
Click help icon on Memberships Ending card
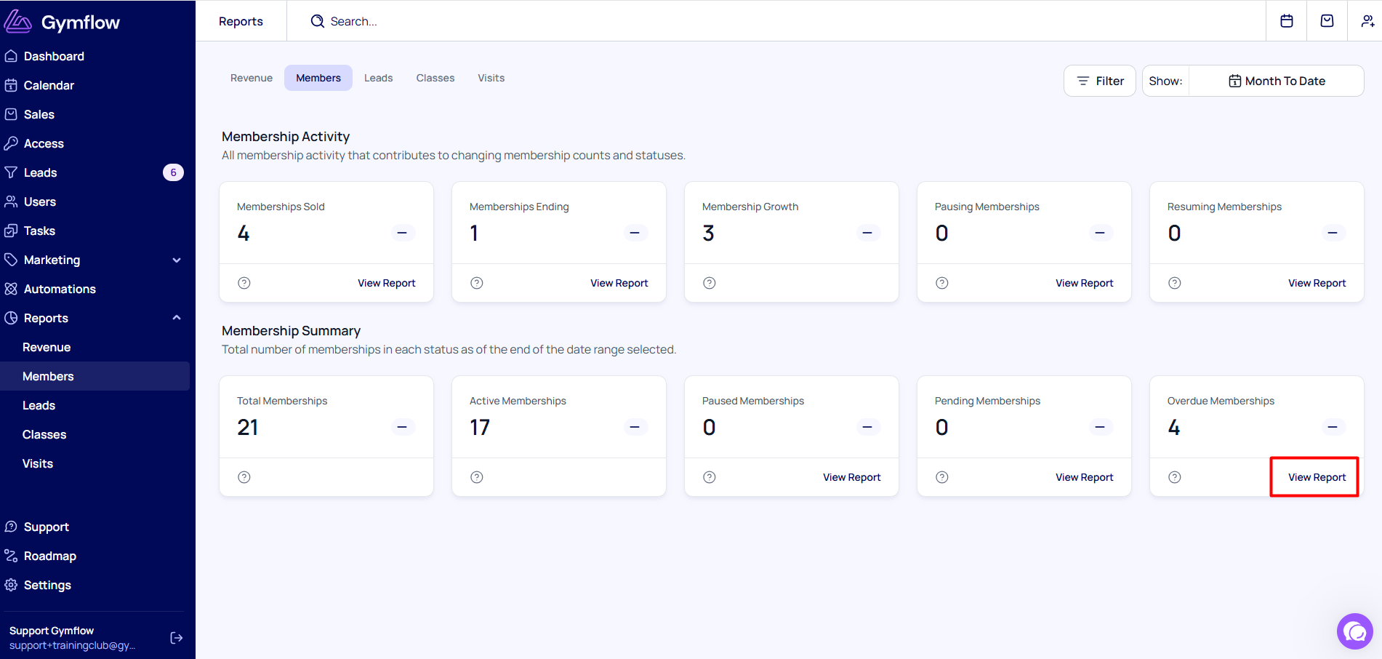point(477,283)
